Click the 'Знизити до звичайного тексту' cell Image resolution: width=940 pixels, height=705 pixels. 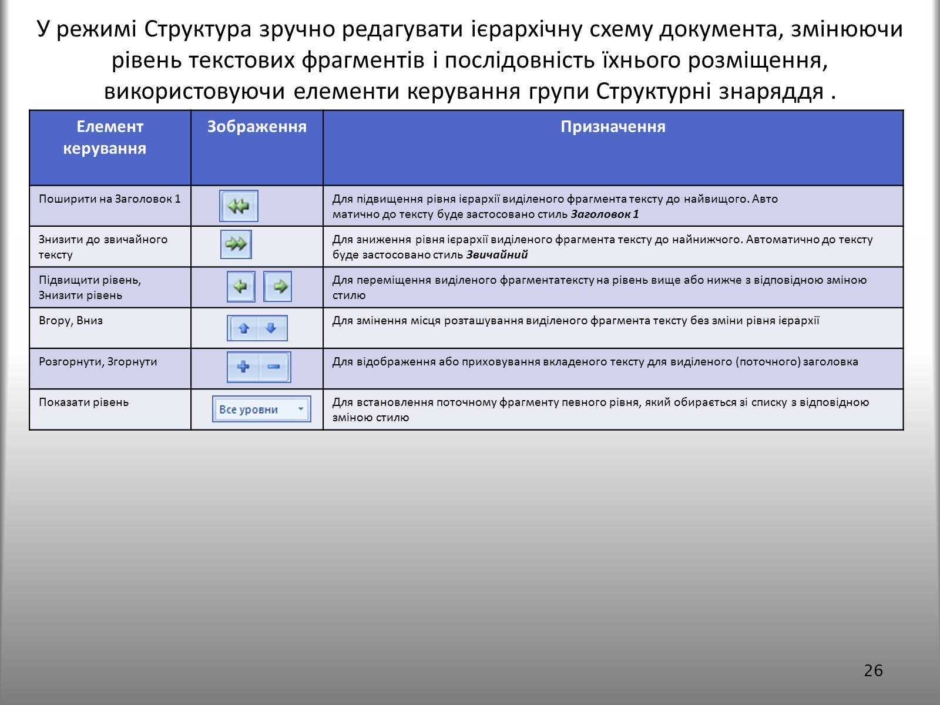tap(110, 247)
